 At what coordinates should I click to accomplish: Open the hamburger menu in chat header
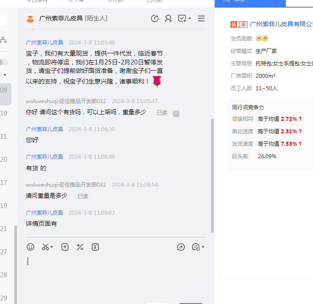click(x=201, y=19)
